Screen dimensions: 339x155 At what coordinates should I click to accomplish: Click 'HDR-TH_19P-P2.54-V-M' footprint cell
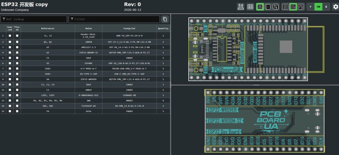[x=129, y=36]
